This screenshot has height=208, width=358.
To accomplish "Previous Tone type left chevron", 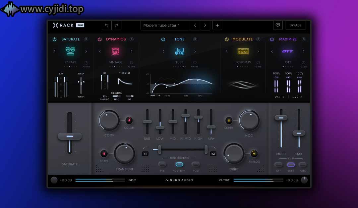I will click(163, 51).
